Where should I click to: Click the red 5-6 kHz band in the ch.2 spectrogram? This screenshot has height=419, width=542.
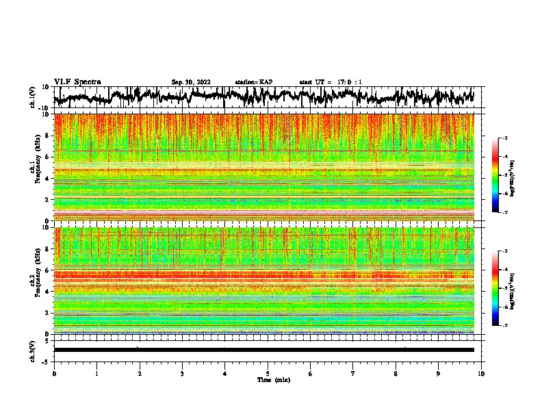click(263, 275)
